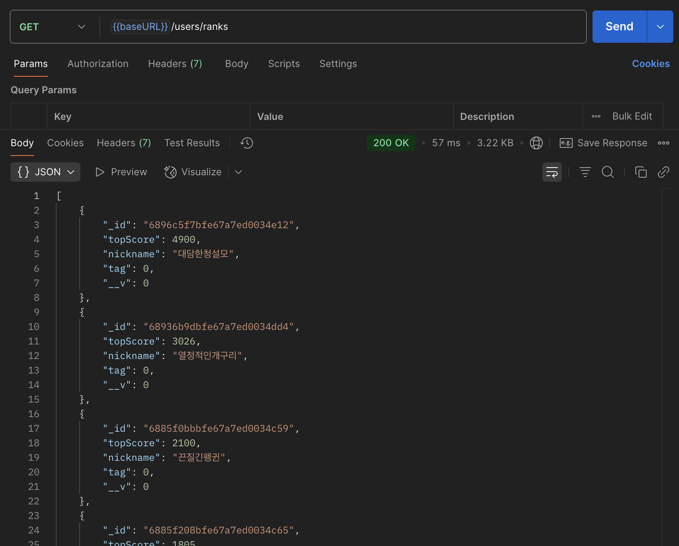View the Test Results tab

[192, 143]
